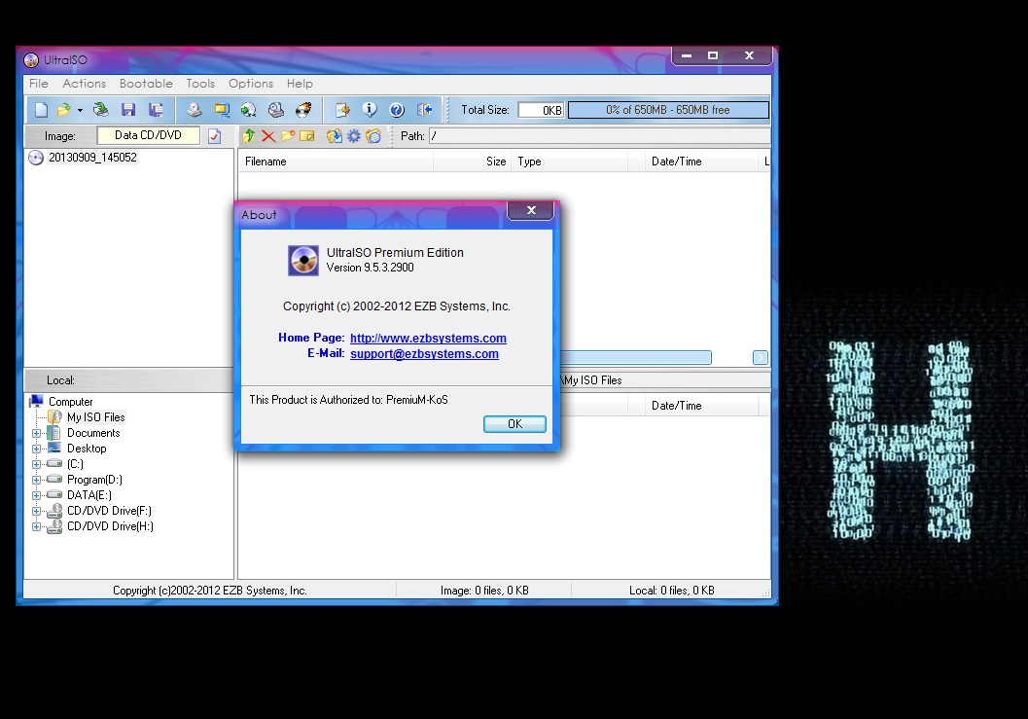Image resolution: width=1028 pixels, height=719 pixels.
Task: Expand the (C:) drive node
Action: coord(37,464)
